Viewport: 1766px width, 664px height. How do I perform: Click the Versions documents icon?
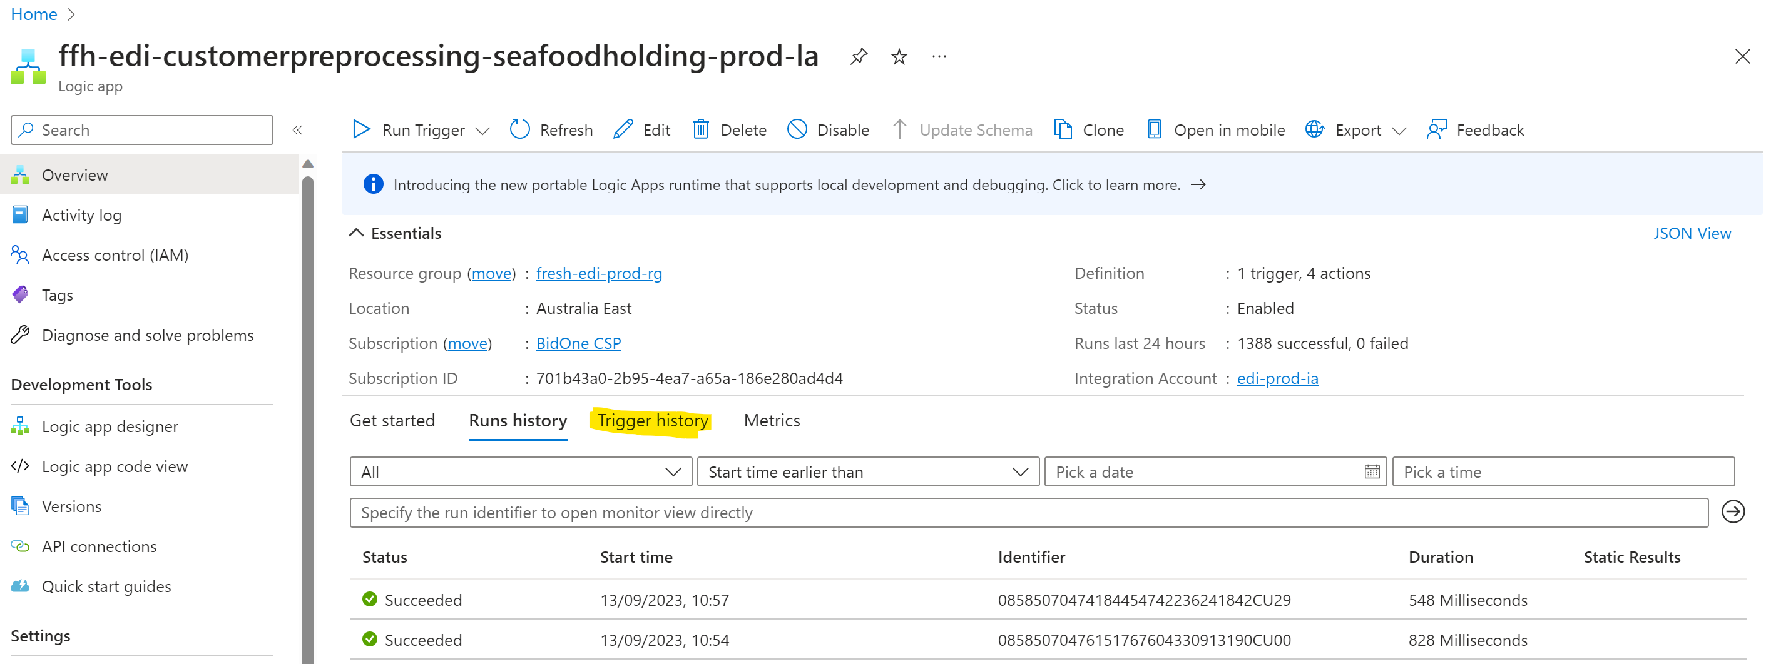point(20,506)
